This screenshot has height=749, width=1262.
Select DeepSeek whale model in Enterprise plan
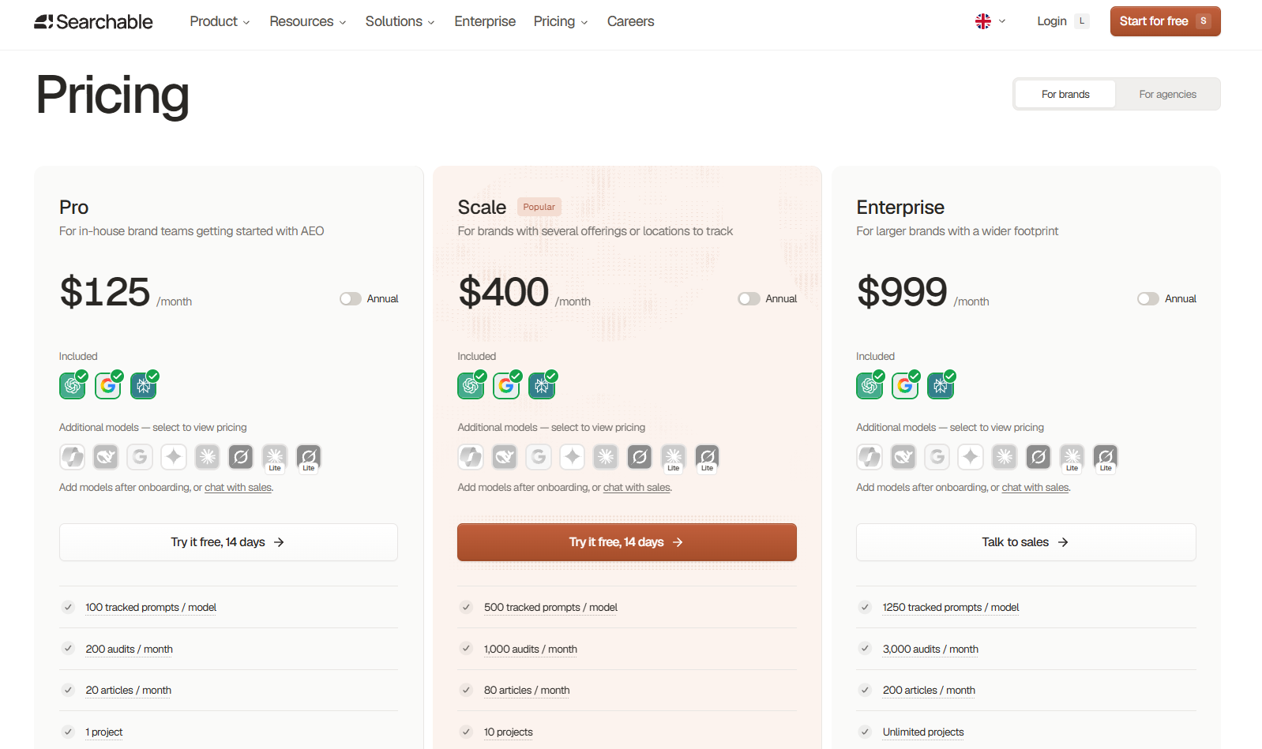[903, 457]
